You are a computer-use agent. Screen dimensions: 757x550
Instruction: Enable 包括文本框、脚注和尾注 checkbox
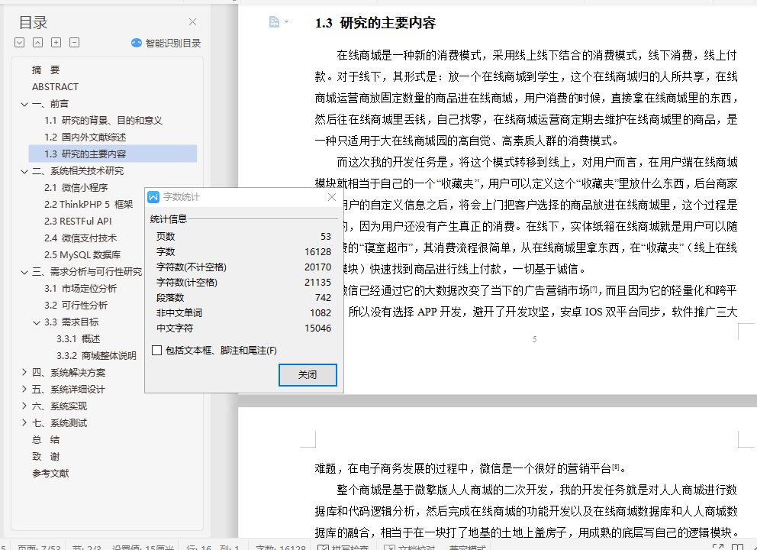point(156,350)
